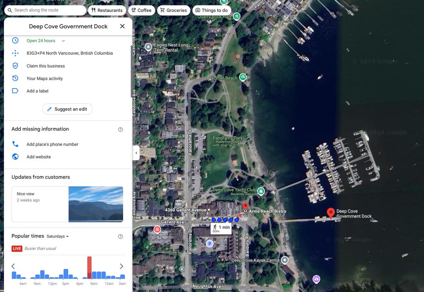424x292 pixels.
Task: Open the Nice view customer update
Action: point(67,204)
